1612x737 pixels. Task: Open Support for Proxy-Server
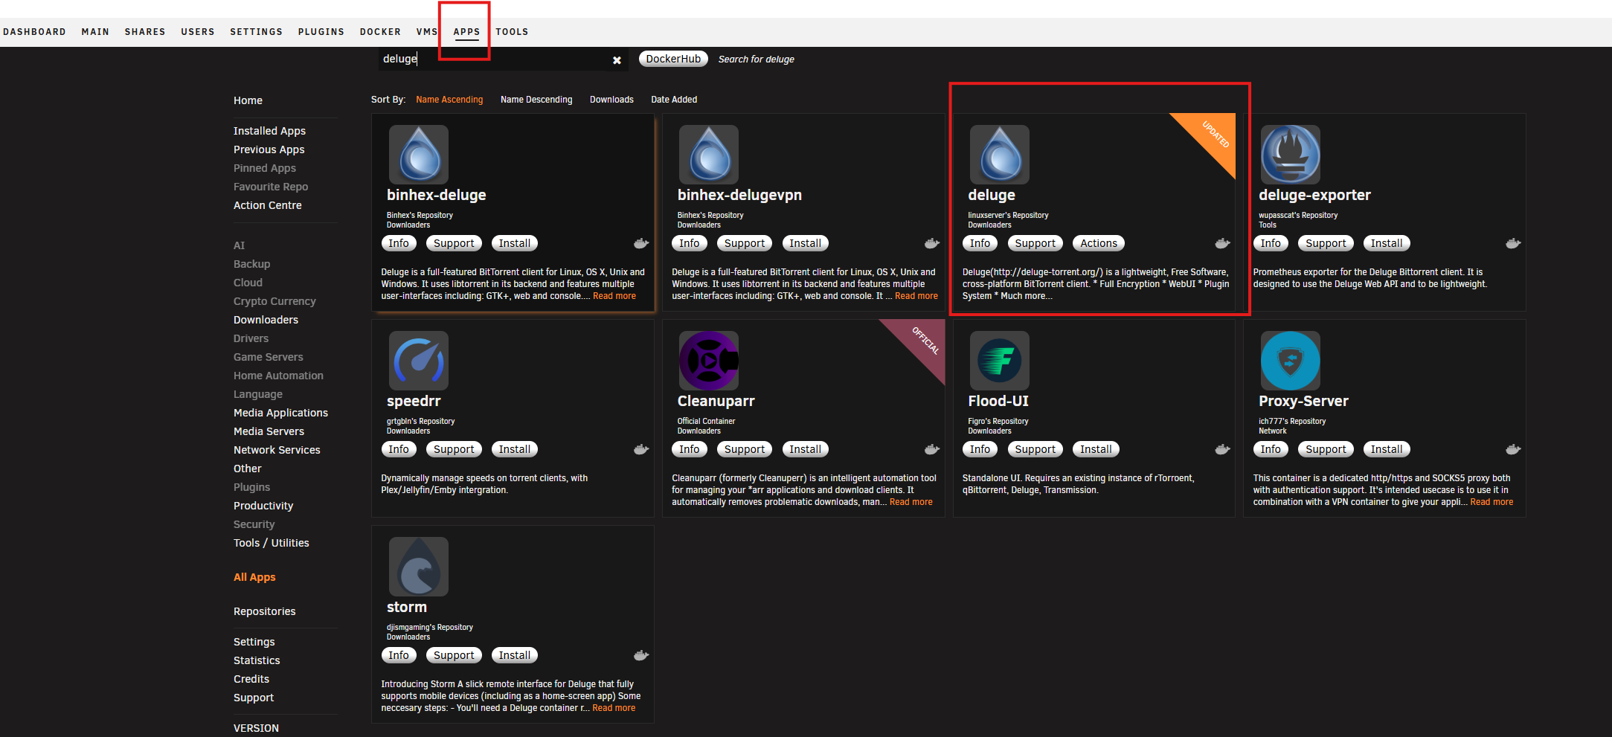tap(1326, 449)
